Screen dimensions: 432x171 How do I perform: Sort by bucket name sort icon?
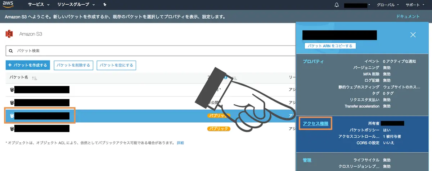click(x=35, y=78)
